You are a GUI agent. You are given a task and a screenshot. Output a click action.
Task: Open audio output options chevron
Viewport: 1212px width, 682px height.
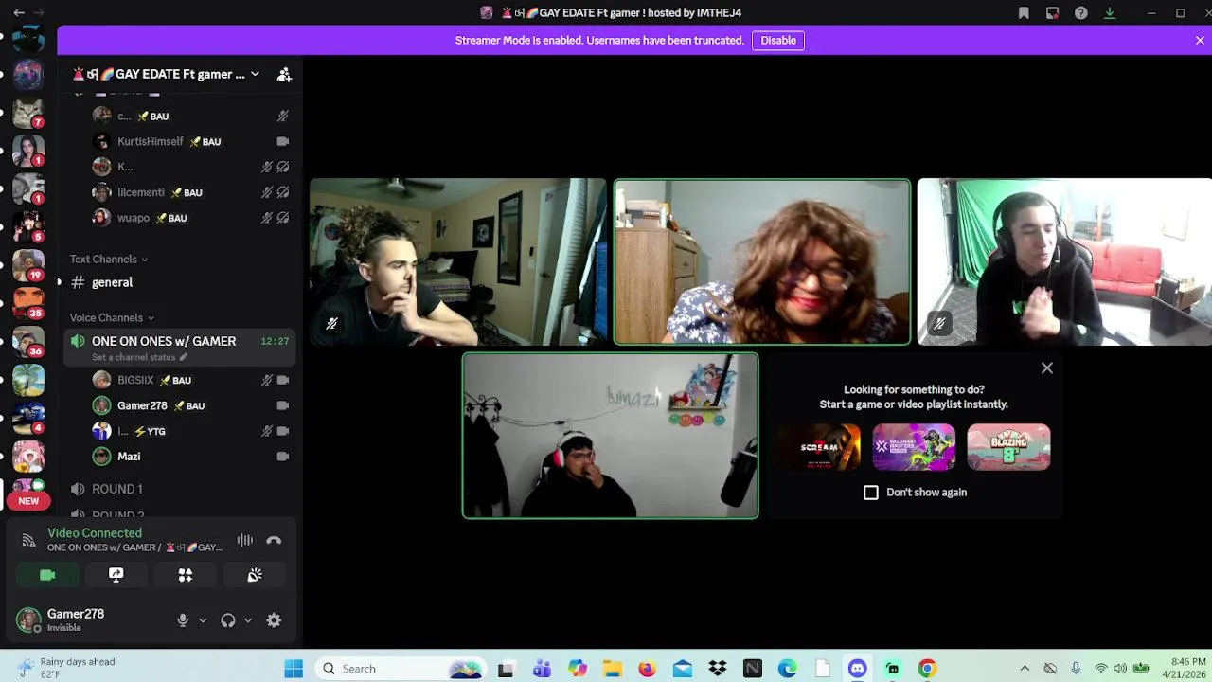point(248,620)
